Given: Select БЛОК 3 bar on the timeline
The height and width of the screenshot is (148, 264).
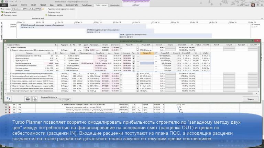Looking at the screenshot, I should coord(165,36).
